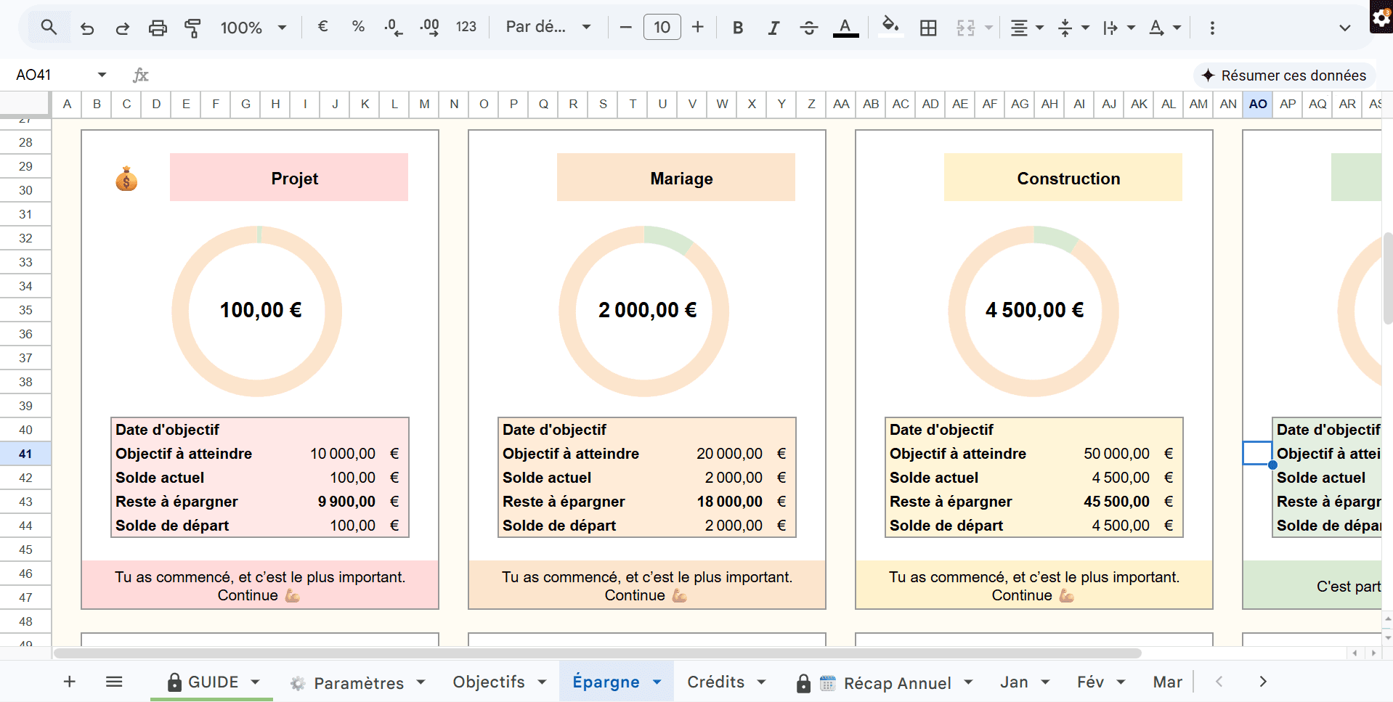
Task: Select row header 41
Action: click(25, 454)
